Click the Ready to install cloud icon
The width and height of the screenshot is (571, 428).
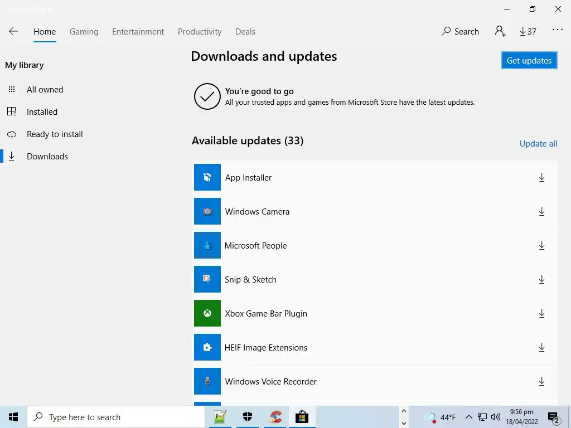coord(12,134)
